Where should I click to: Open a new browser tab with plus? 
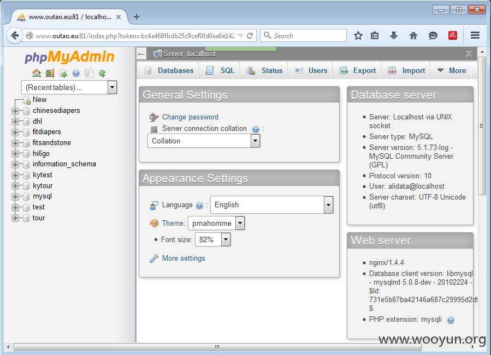tap(137, 17)
